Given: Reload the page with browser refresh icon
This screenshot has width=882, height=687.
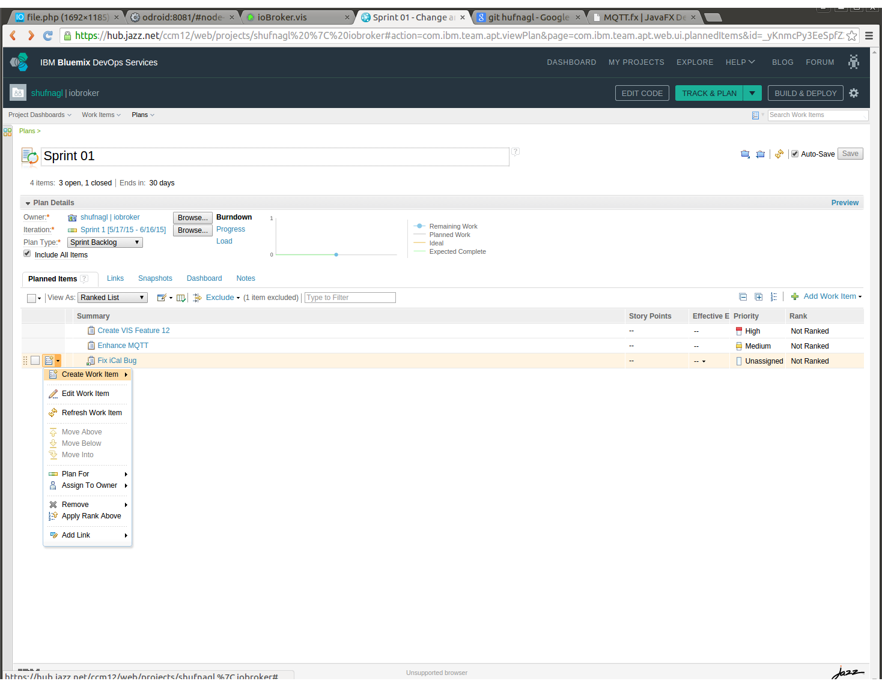Looking at the screenshot, I should (48, 36).
